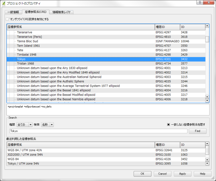Sort CRS list by 権限ID column header
The width and height of the screenshot is (216, 181).
pos(167,27)
